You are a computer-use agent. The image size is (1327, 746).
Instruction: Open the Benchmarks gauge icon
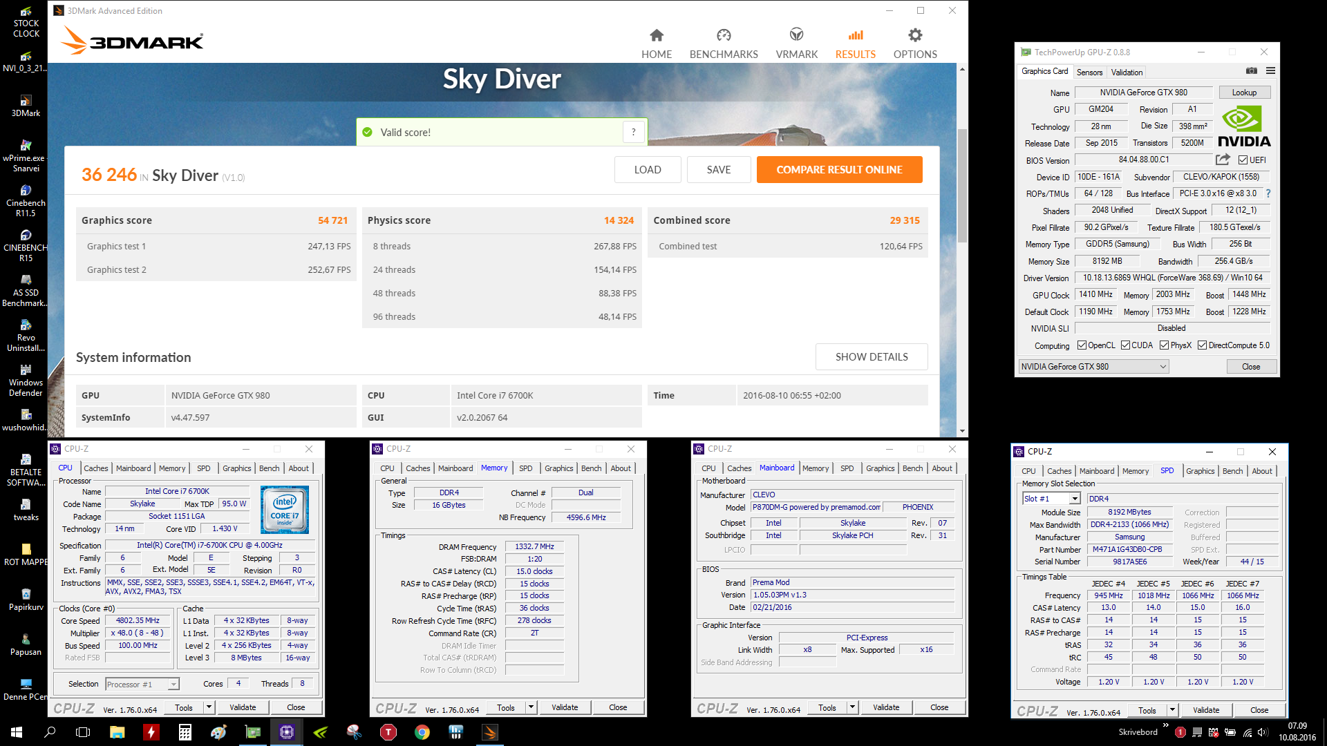click(x=724, y=35)
